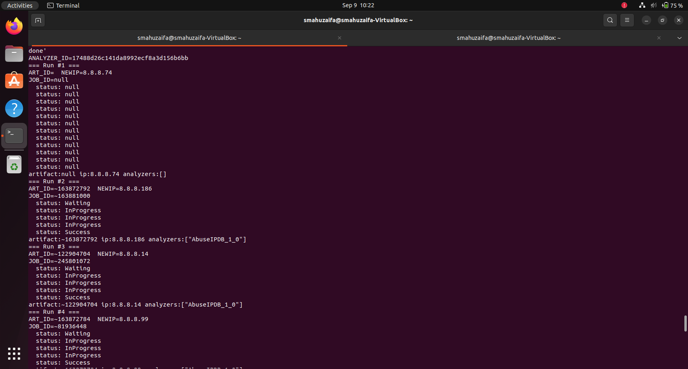Open the system status menu with battery

(672, 5)
